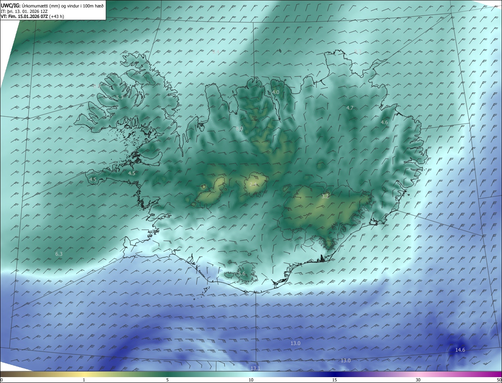Viewport: 502px width, 383px height.
Task: Click the color scale at tick label 10
Action: pos(251,380)
